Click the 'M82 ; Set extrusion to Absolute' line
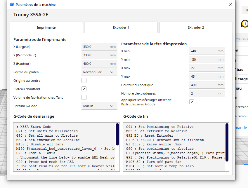Screen dimensions: 248x188 (x=48, y=140)
